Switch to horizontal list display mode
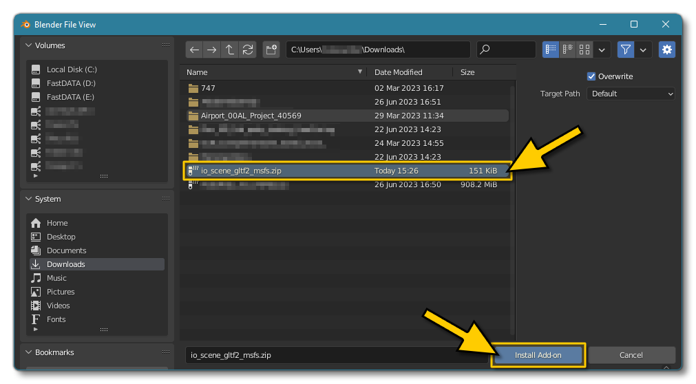 pyautogui.click(x=568, y=50)
